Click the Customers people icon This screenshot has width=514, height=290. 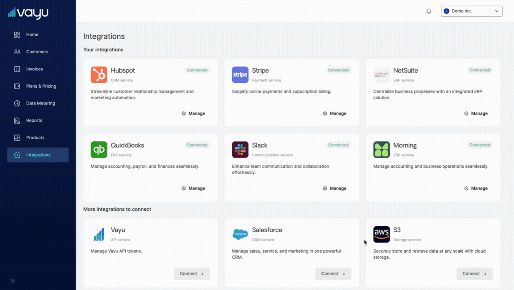(17, 52)
